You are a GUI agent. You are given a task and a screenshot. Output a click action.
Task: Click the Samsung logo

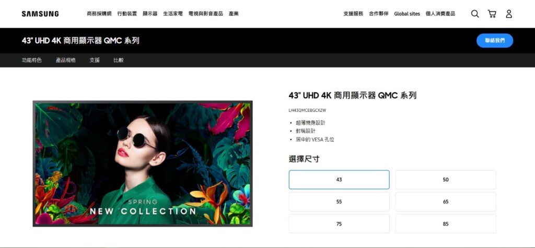[40, 14]
